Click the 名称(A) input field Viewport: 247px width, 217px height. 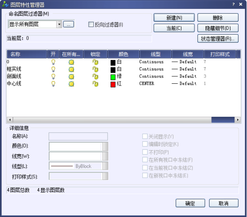coord(78,136)
